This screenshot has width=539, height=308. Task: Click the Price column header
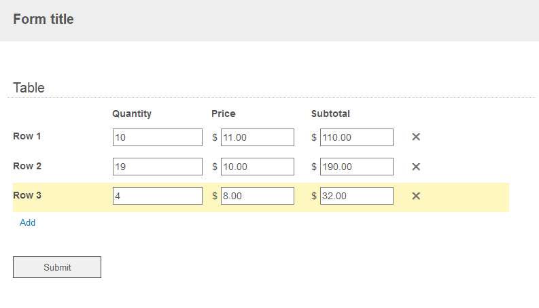coord(224,114)
